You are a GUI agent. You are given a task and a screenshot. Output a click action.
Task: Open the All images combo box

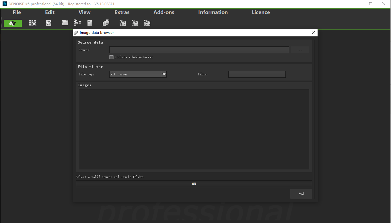[135, 74]
